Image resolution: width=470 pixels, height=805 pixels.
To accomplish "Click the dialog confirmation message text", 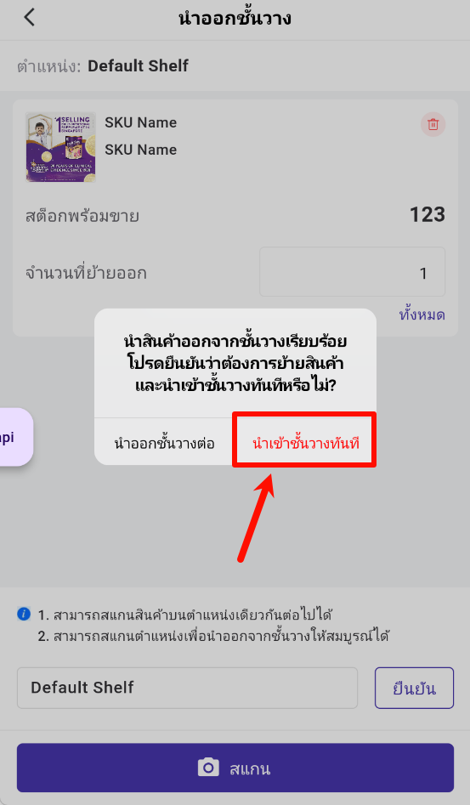I will 235,363.
